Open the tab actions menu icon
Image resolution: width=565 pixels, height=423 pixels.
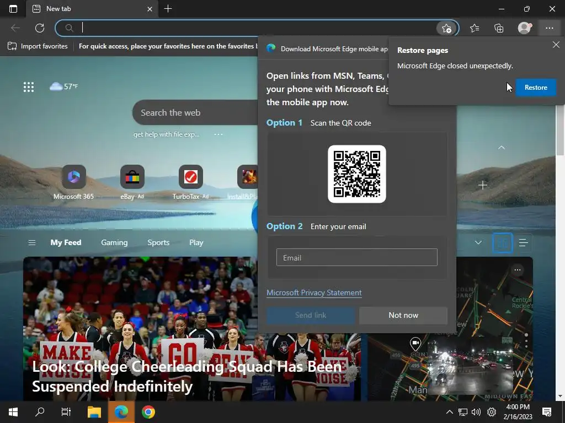pos(13,9)
